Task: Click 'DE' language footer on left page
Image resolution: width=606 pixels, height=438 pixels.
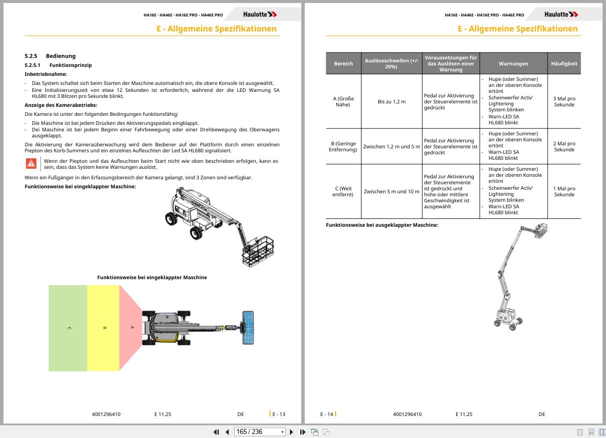Action: coord(241,414)
